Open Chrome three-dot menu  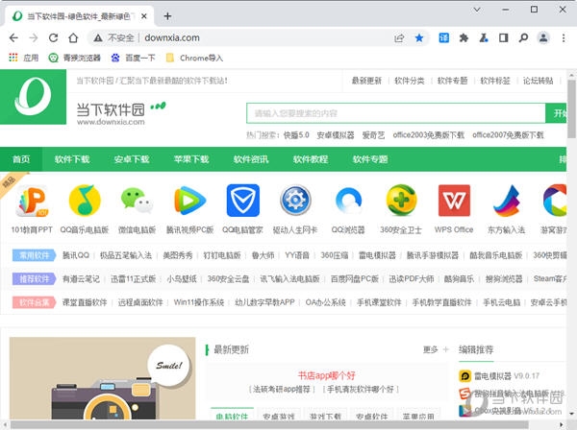pos(564,37)
